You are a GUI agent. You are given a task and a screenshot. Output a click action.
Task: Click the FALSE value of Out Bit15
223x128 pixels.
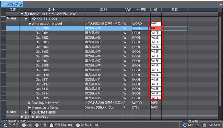pos(156,98)
